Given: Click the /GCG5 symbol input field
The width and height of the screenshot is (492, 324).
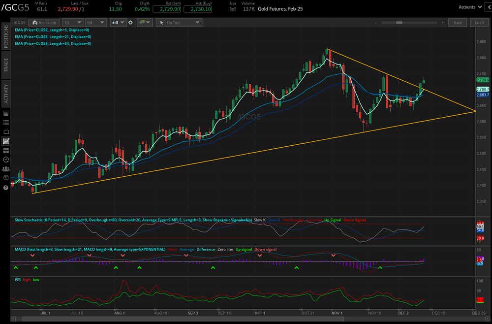Looking at the screenshot, I should coord(20,22).
